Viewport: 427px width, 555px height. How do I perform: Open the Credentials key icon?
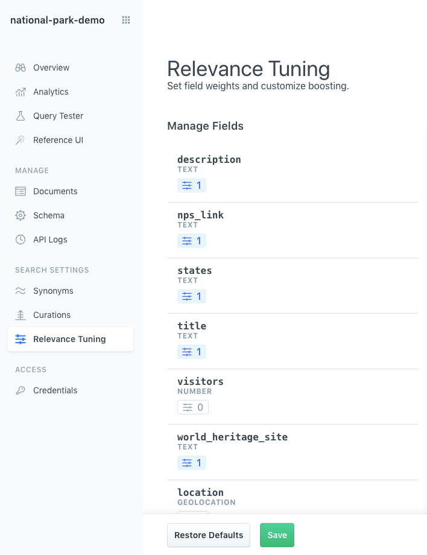click(x=20, y=390)
